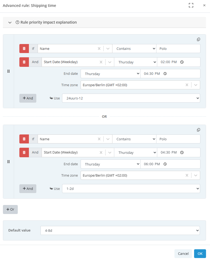Delete the second rule's Name condition

pyautogui.click(x=24, y=139)
